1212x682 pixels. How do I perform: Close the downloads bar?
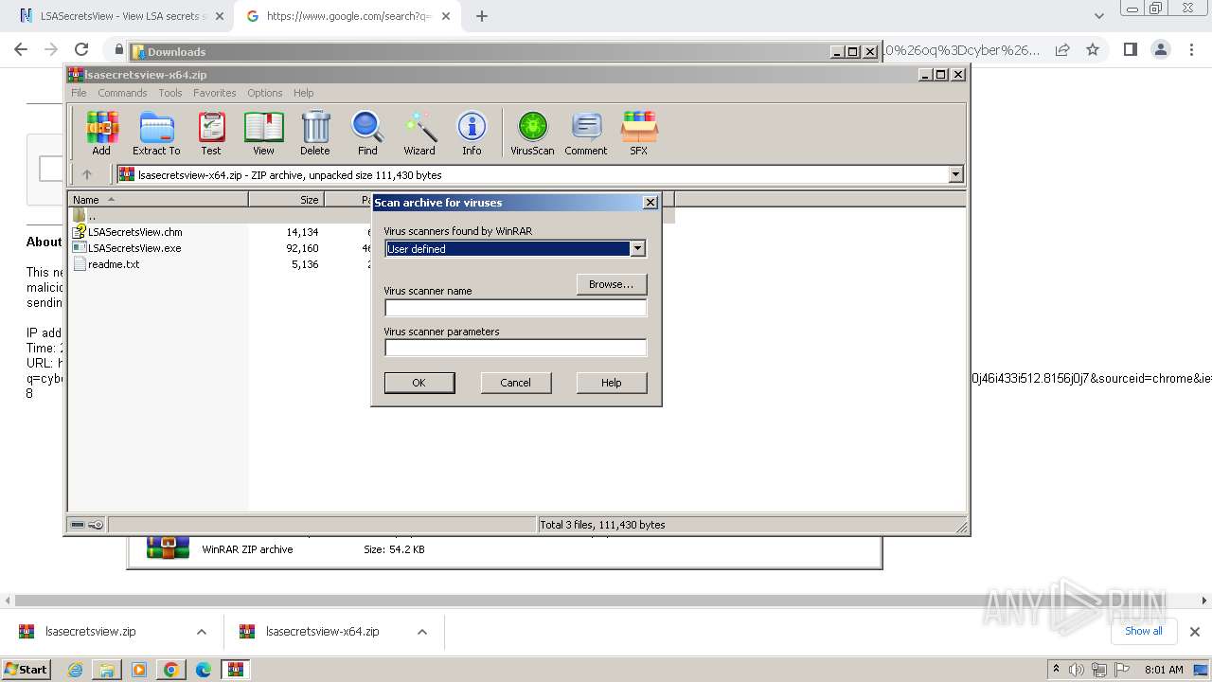pos(1195,632)
